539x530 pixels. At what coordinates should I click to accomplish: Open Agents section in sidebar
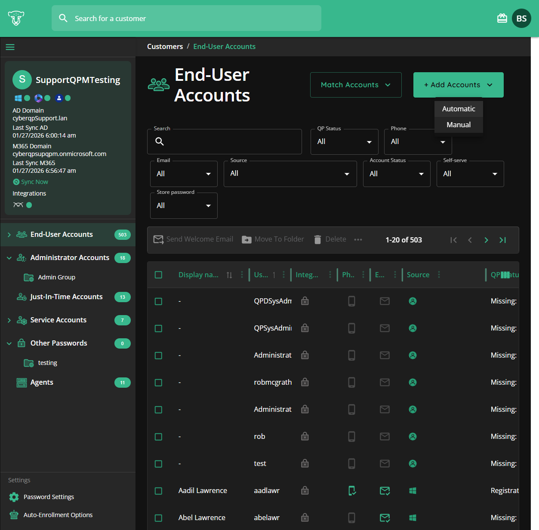click(x=68, y=383)
